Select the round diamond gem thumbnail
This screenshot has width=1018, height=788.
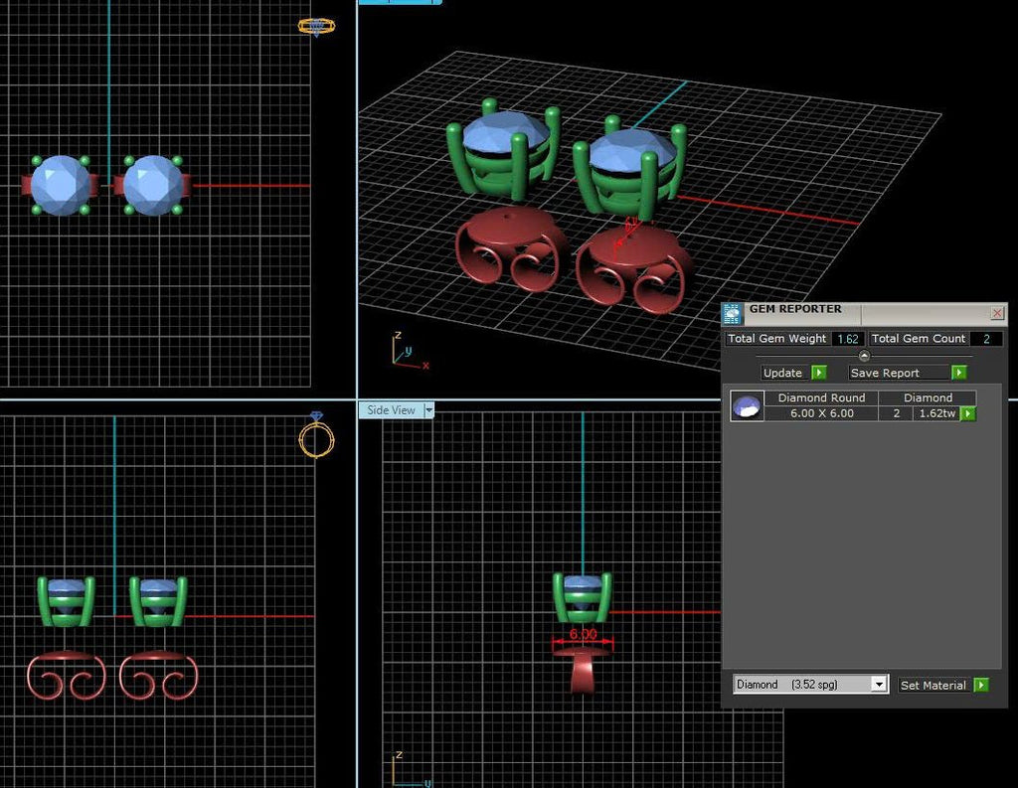747,405
